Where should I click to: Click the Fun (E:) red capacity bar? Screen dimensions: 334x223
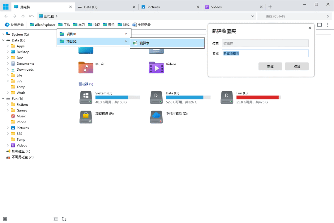(258, 97)
